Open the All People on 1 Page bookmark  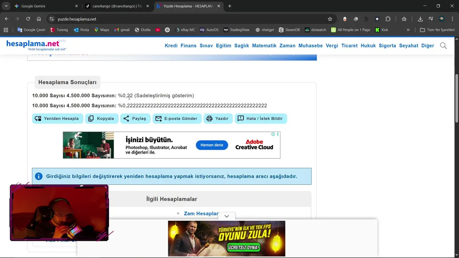(x=351, y=30)
